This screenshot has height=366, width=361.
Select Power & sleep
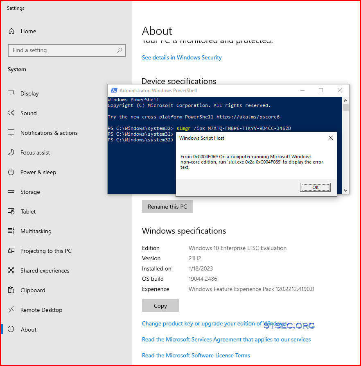point(38,172)
